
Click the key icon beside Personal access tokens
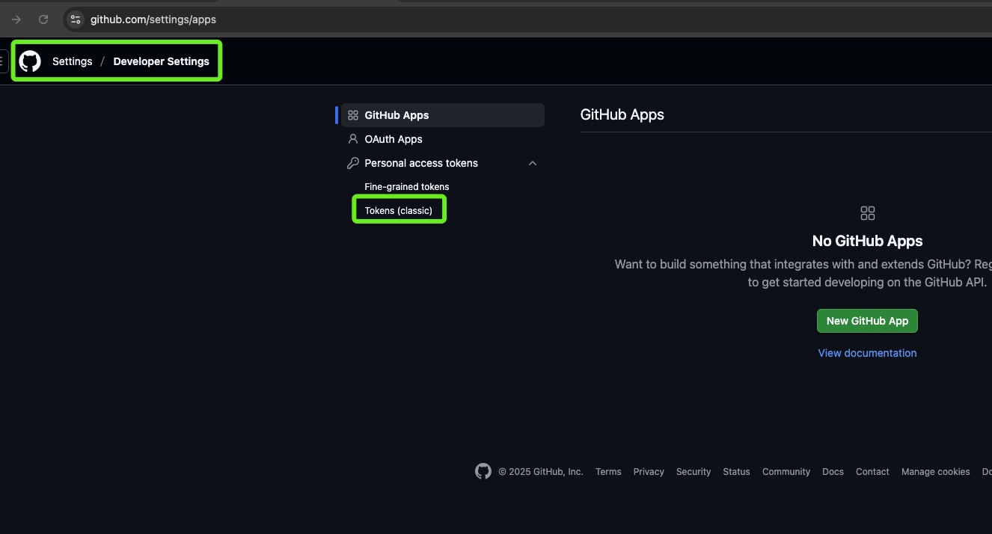353,163
